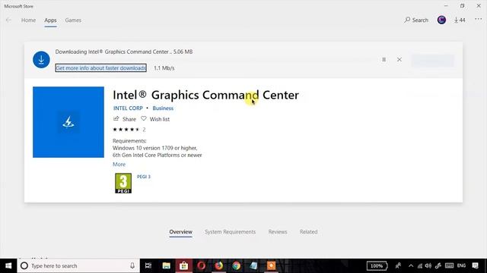
Task: Open Task View from the taskbar
Action: (x=148, y=266)
